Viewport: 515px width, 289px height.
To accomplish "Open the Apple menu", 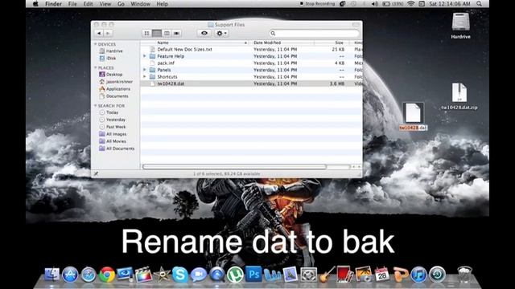I will (x=35, y=4).
